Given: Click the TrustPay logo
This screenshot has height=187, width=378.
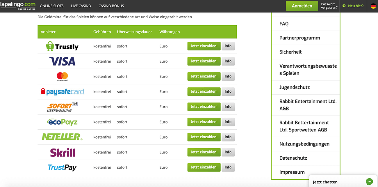Looking at the screenshot, I should pyautogui.click(x=62, y=167).
